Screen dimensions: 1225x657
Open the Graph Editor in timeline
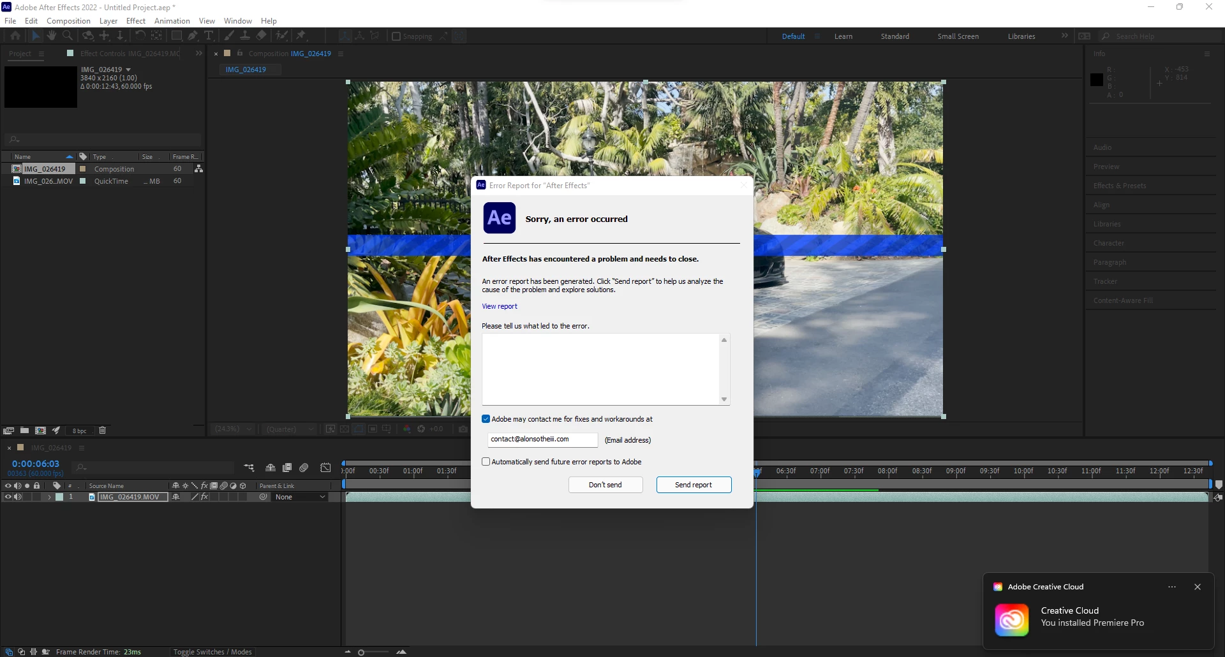click(x=325, y=468)
